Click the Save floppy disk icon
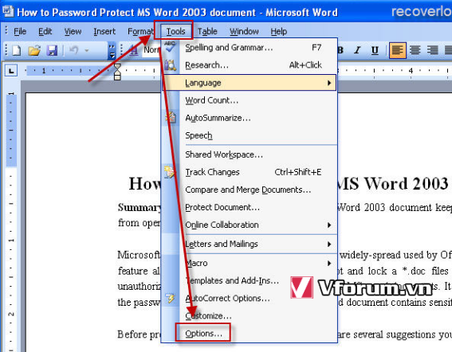This screenshot has width=452, height=352. click(x=52, y=50)
